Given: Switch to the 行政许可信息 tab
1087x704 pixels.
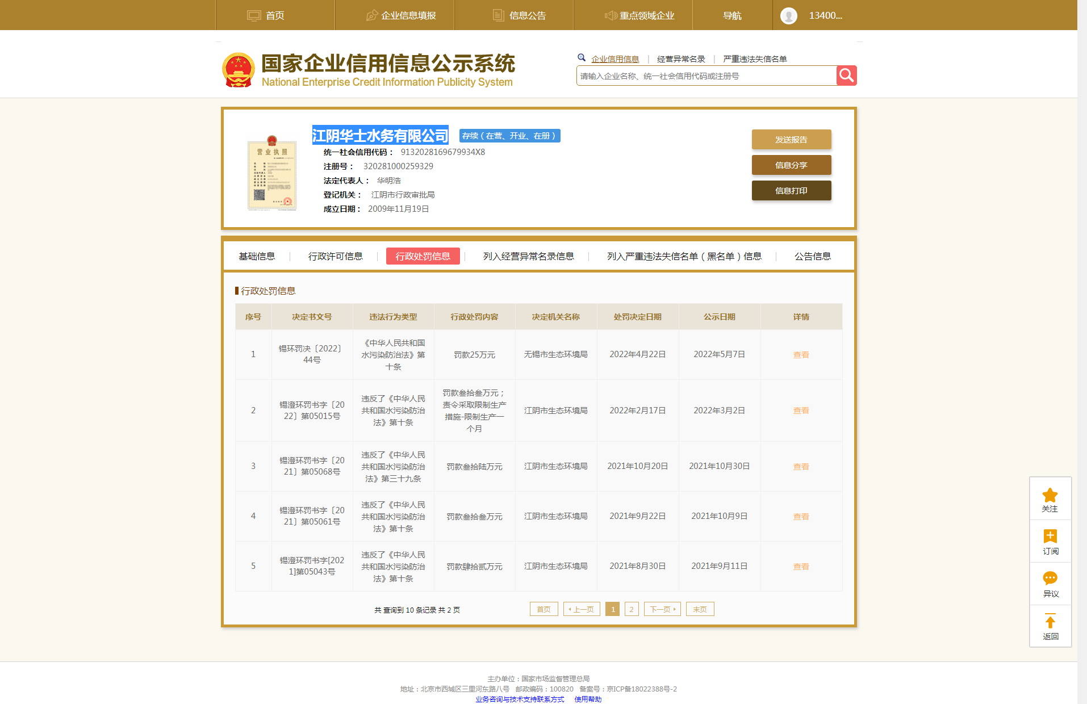Looking at the screenshot, I should tap(336, 256).
